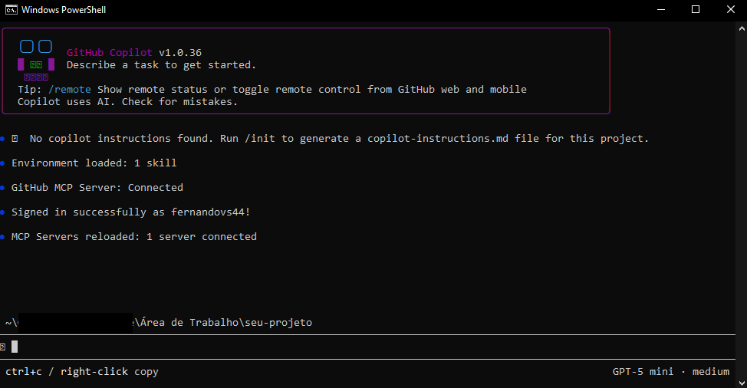Click the 'GitHub Copilot' title text
This screenshot has height=388, width=747.
pyautogui.click(x=110, y=53)
